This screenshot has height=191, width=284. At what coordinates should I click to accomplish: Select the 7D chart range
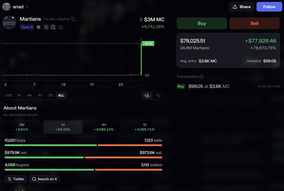(x=51, y=95)
